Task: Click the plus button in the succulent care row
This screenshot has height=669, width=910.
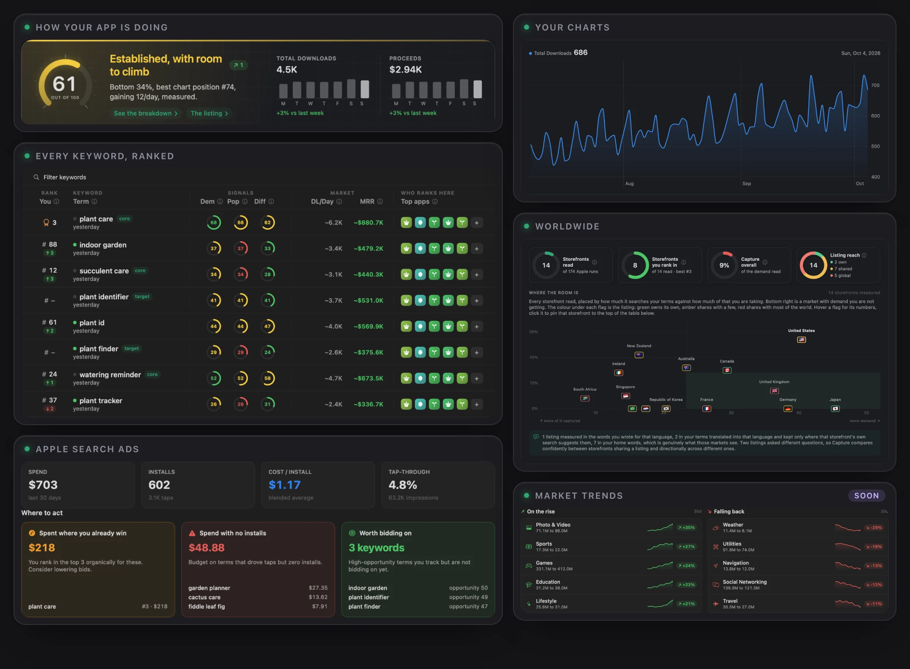Action: [477, 275]
